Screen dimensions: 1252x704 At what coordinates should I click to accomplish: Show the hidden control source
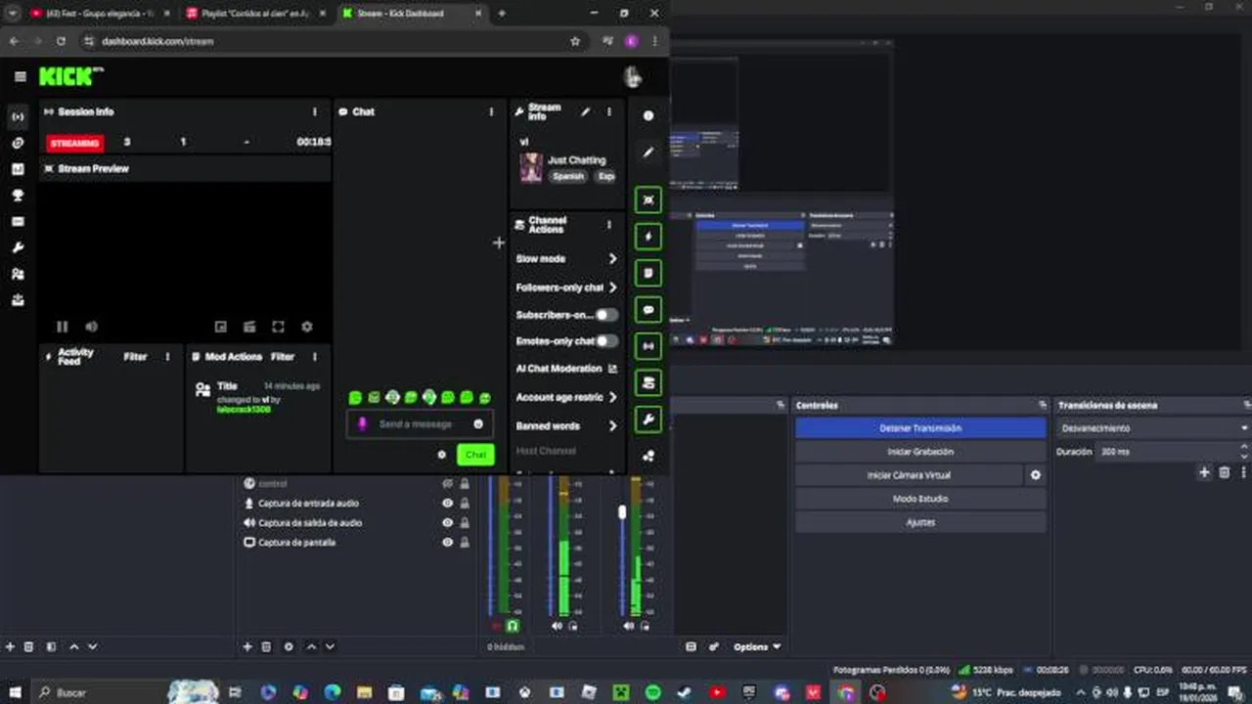click(x=447, y=483)
